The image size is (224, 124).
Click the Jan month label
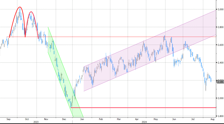[82, 119]
